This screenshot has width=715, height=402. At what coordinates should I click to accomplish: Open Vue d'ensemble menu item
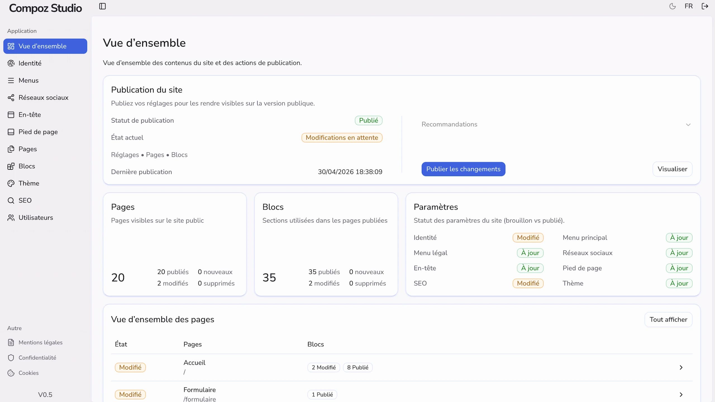[x=45, y=46]
